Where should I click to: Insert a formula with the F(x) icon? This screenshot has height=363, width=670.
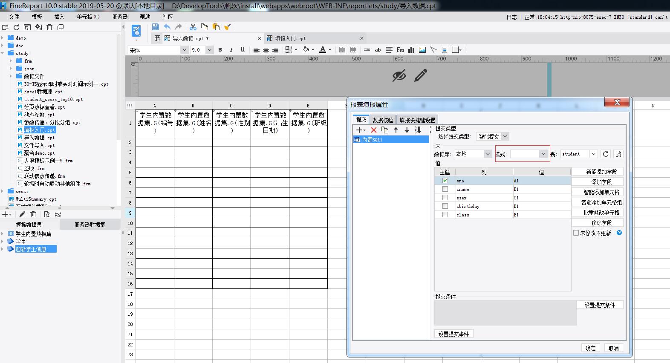coord(400,50)
